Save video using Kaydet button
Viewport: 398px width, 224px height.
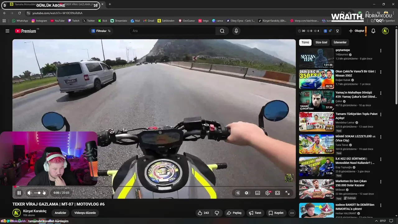tap(276, 213)
